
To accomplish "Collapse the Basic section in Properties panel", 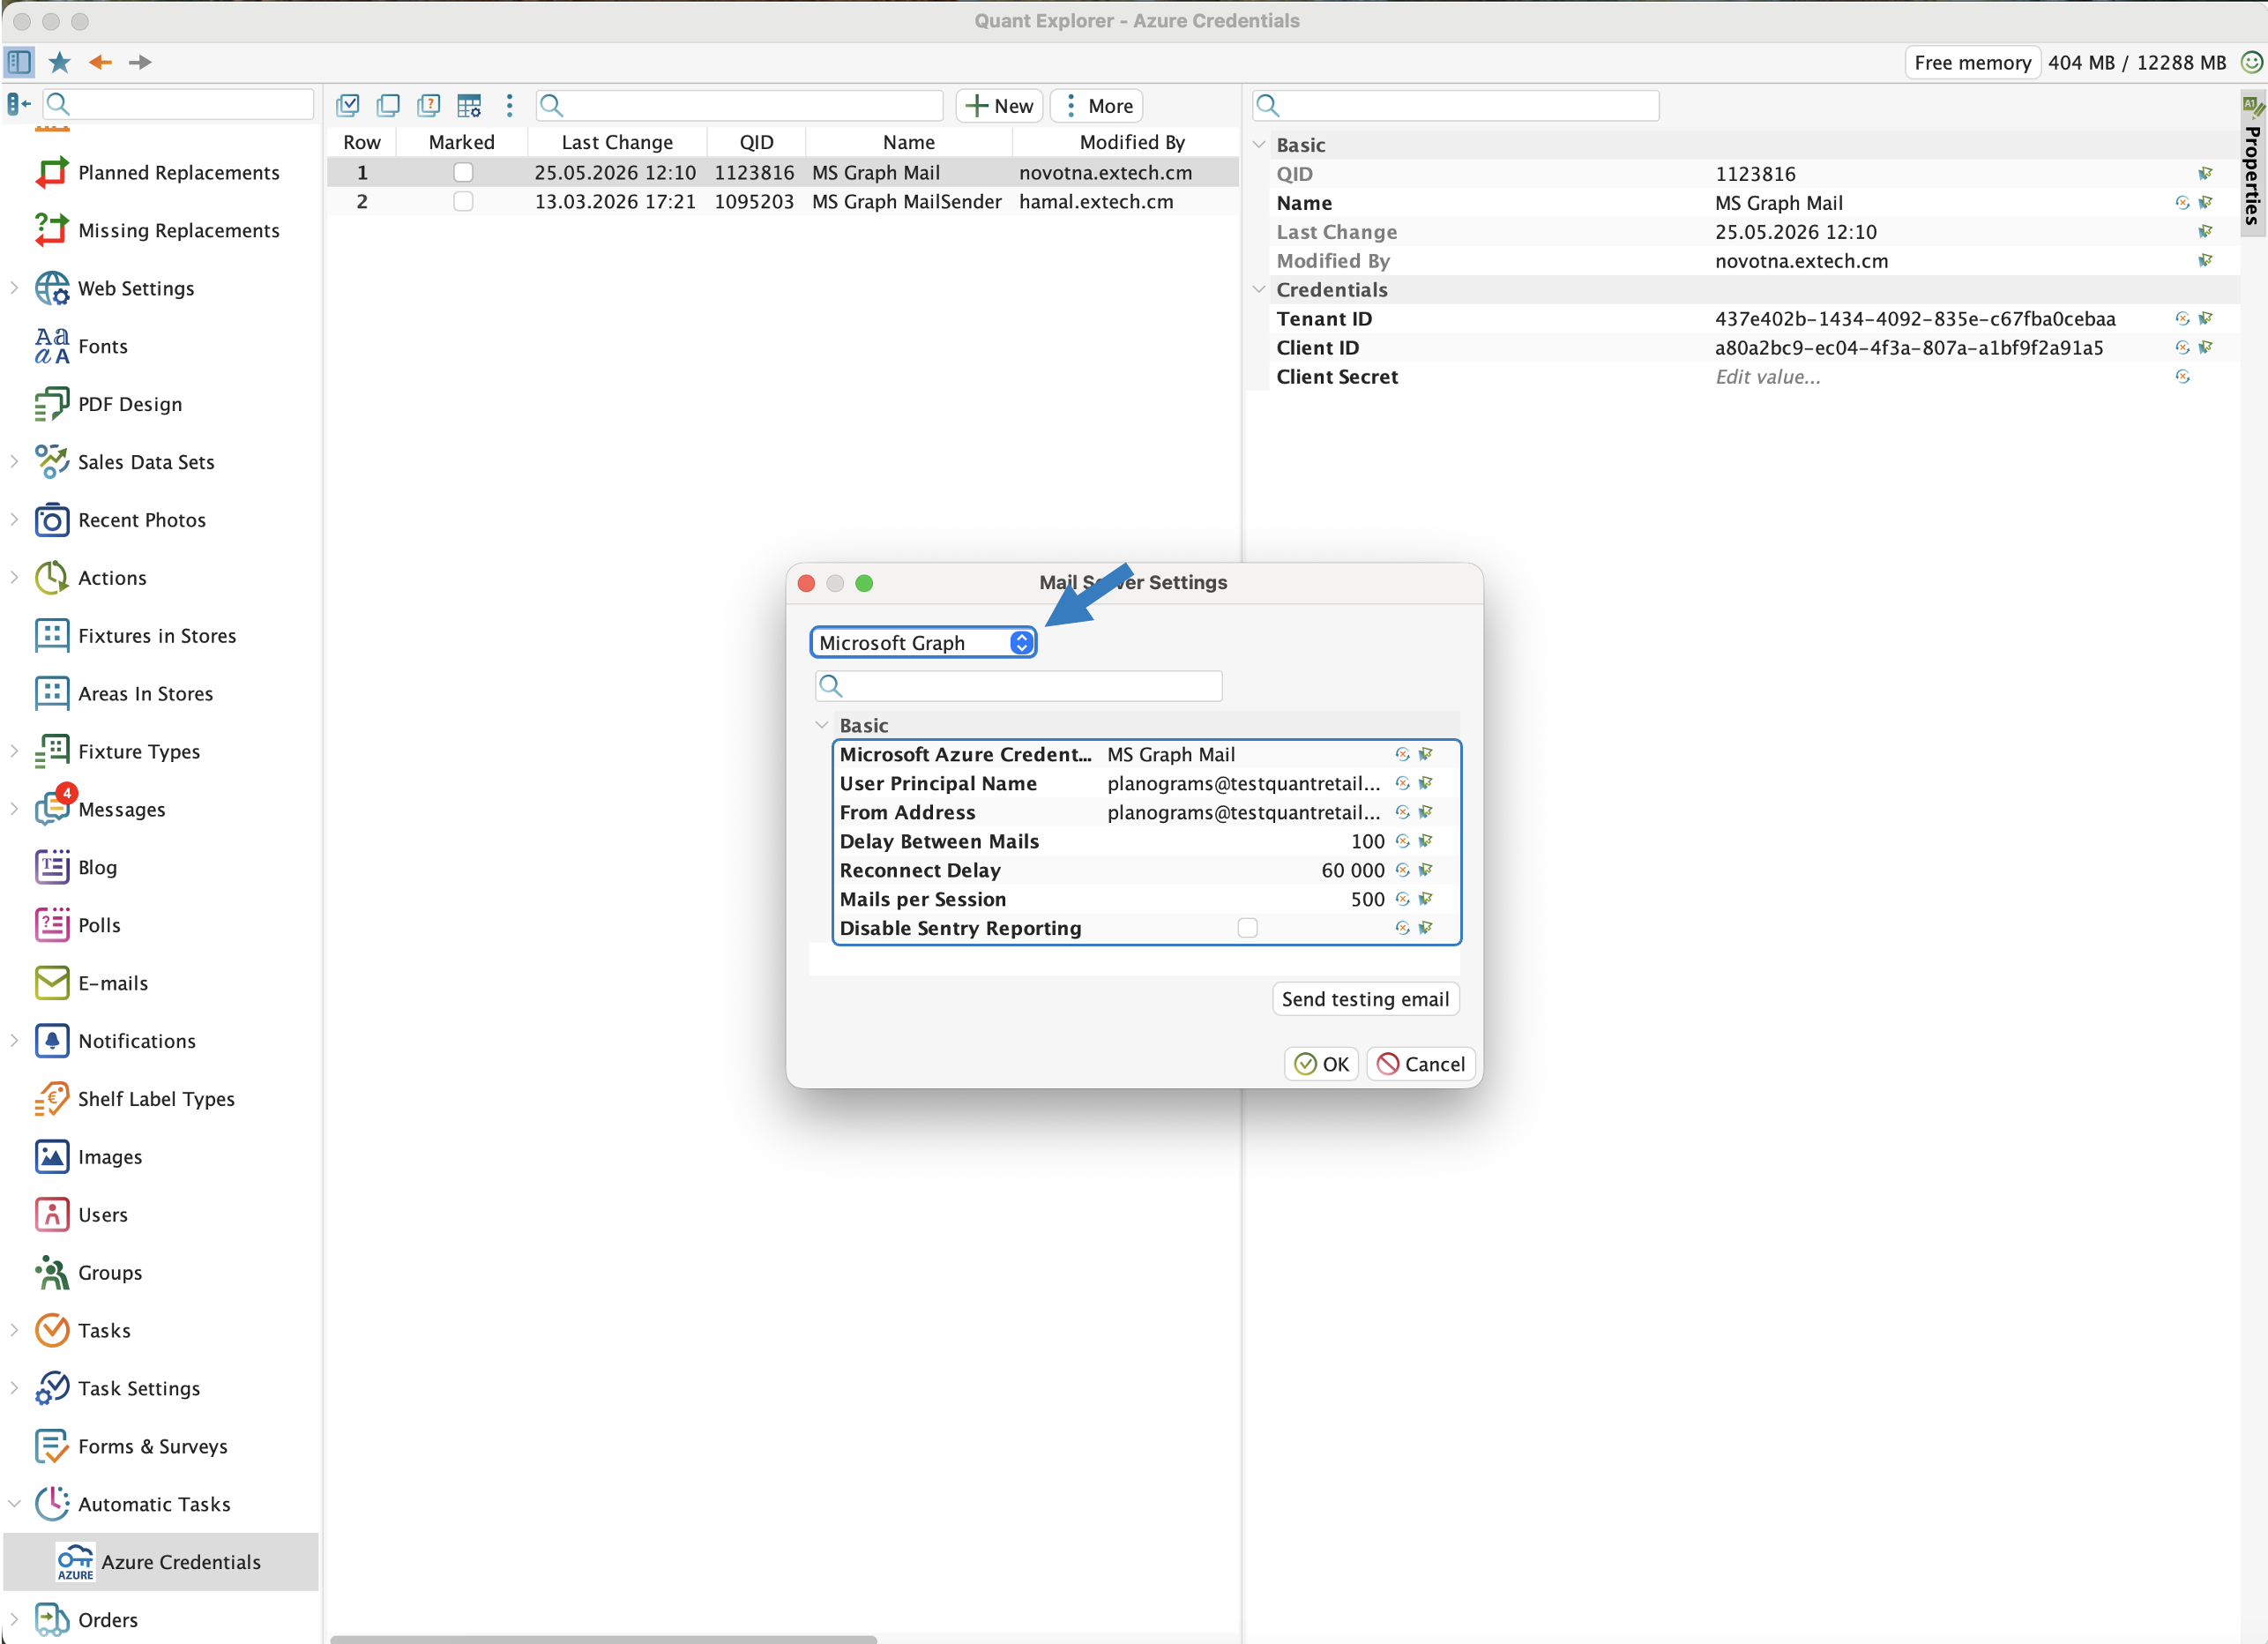I will 1259,145.
